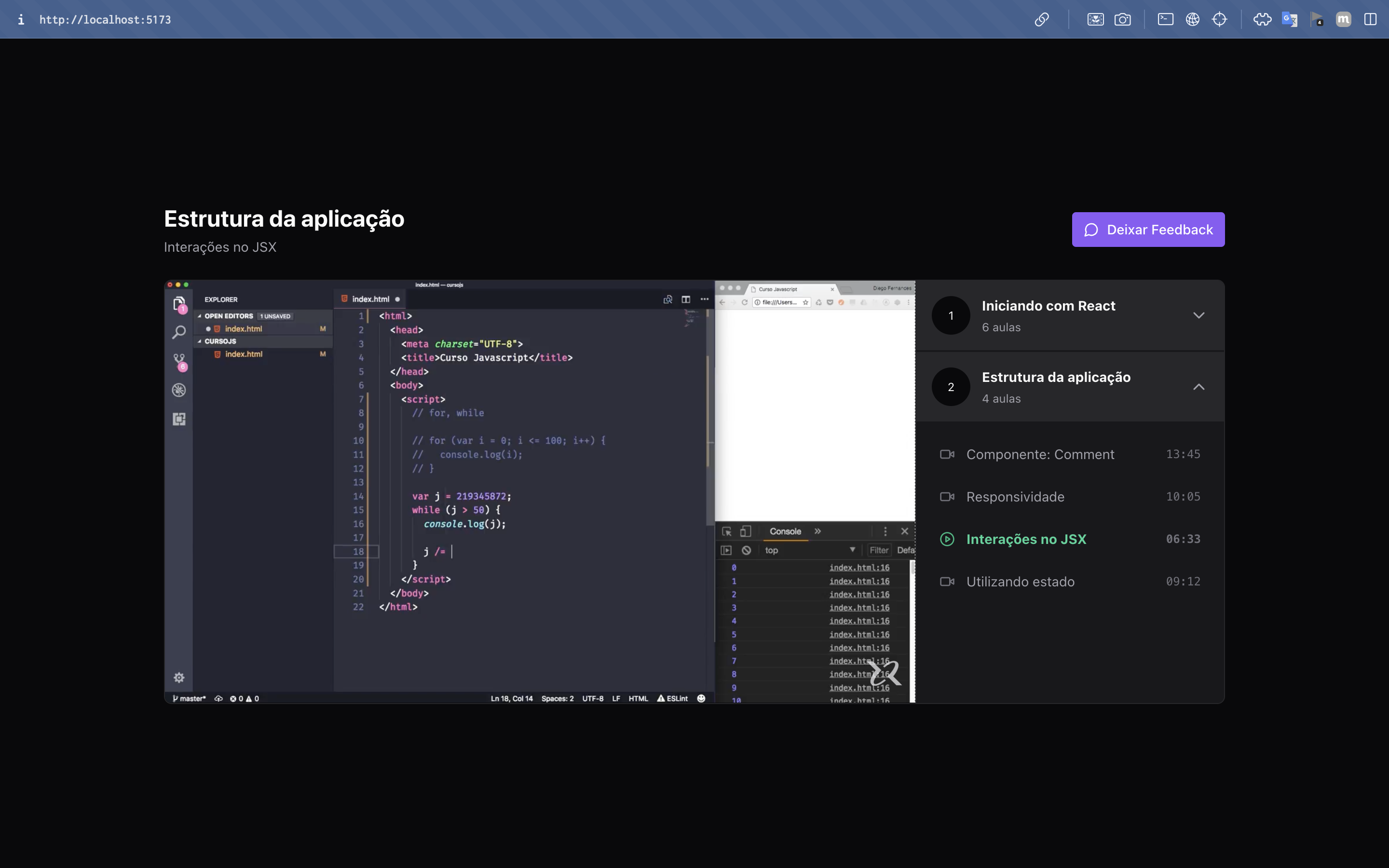The image size is (1389, 868).
Task: Click the ESLint status item in the video's VS Code
Action: point(672,699)
